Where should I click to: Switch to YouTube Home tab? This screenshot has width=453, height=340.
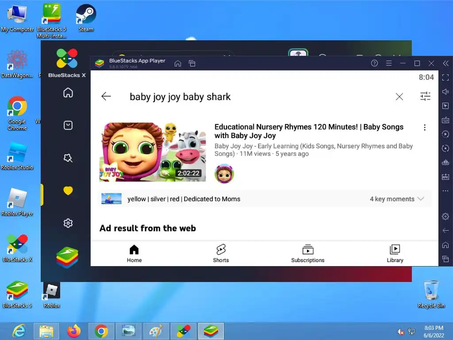tap(134, 253)
